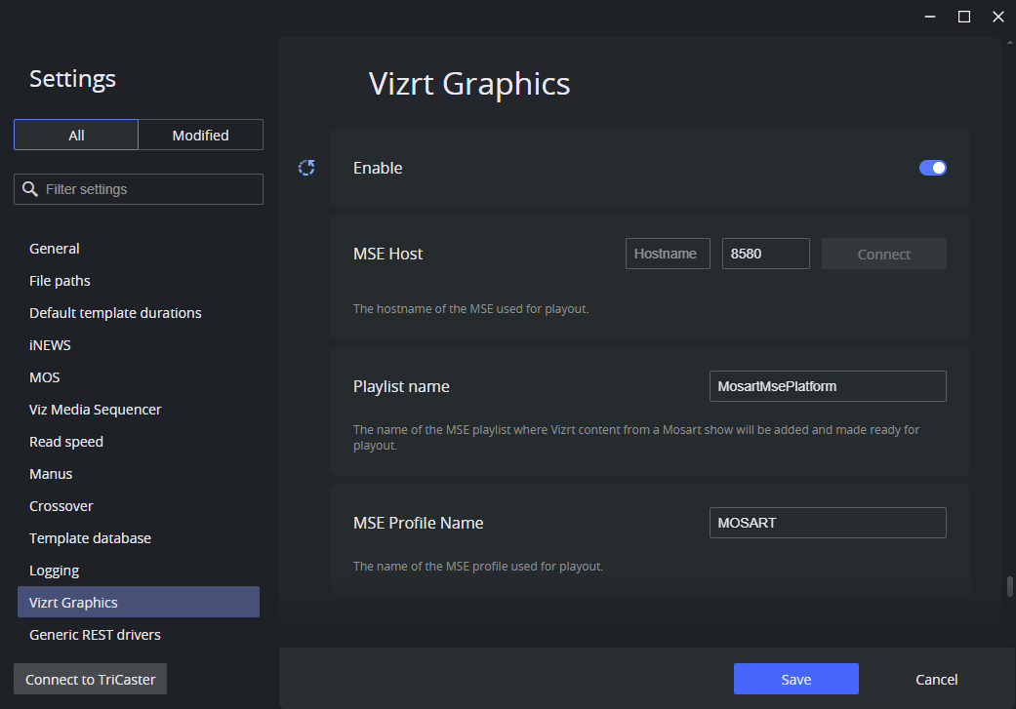Select the Read speed settings entry
This screenshot has width=1016, height=709.
[x=65, y=441]
